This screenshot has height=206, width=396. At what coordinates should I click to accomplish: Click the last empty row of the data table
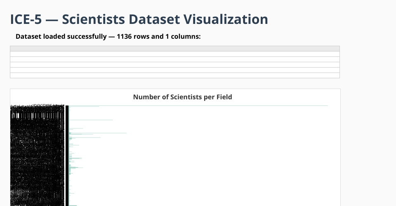click(174, 75)
